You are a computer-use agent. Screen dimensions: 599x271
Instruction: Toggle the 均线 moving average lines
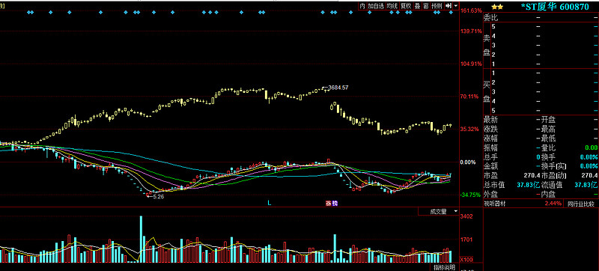pyautogui.click(x=392, y=6)
